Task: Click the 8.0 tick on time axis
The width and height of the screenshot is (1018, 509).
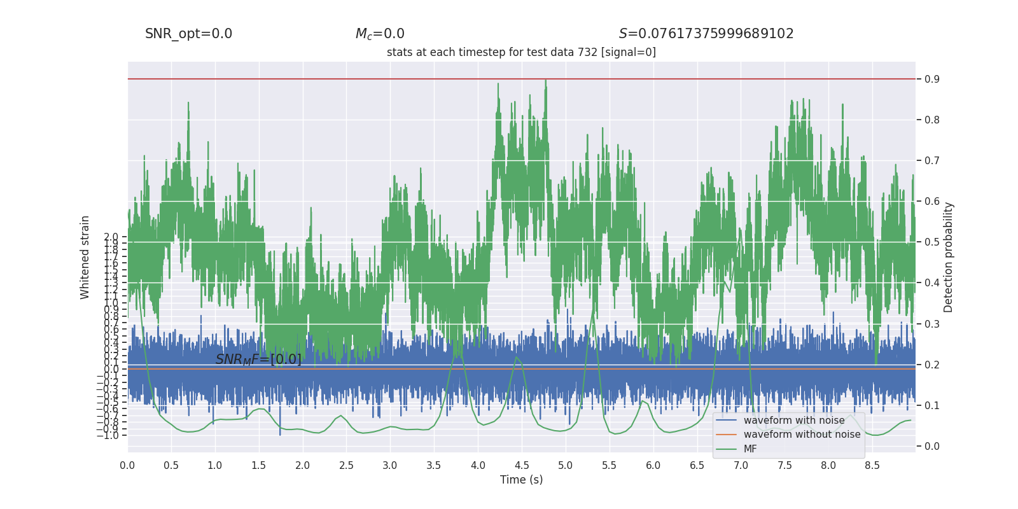Action: (x=828, y=466)
